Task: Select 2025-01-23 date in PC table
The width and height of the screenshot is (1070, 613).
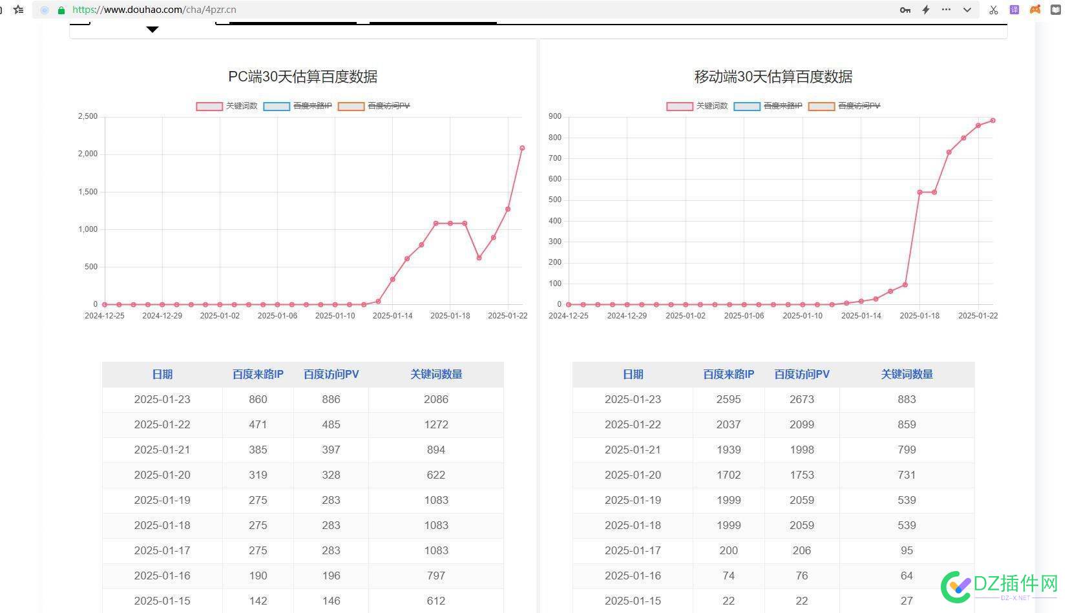Action: (x=162, y=399)
